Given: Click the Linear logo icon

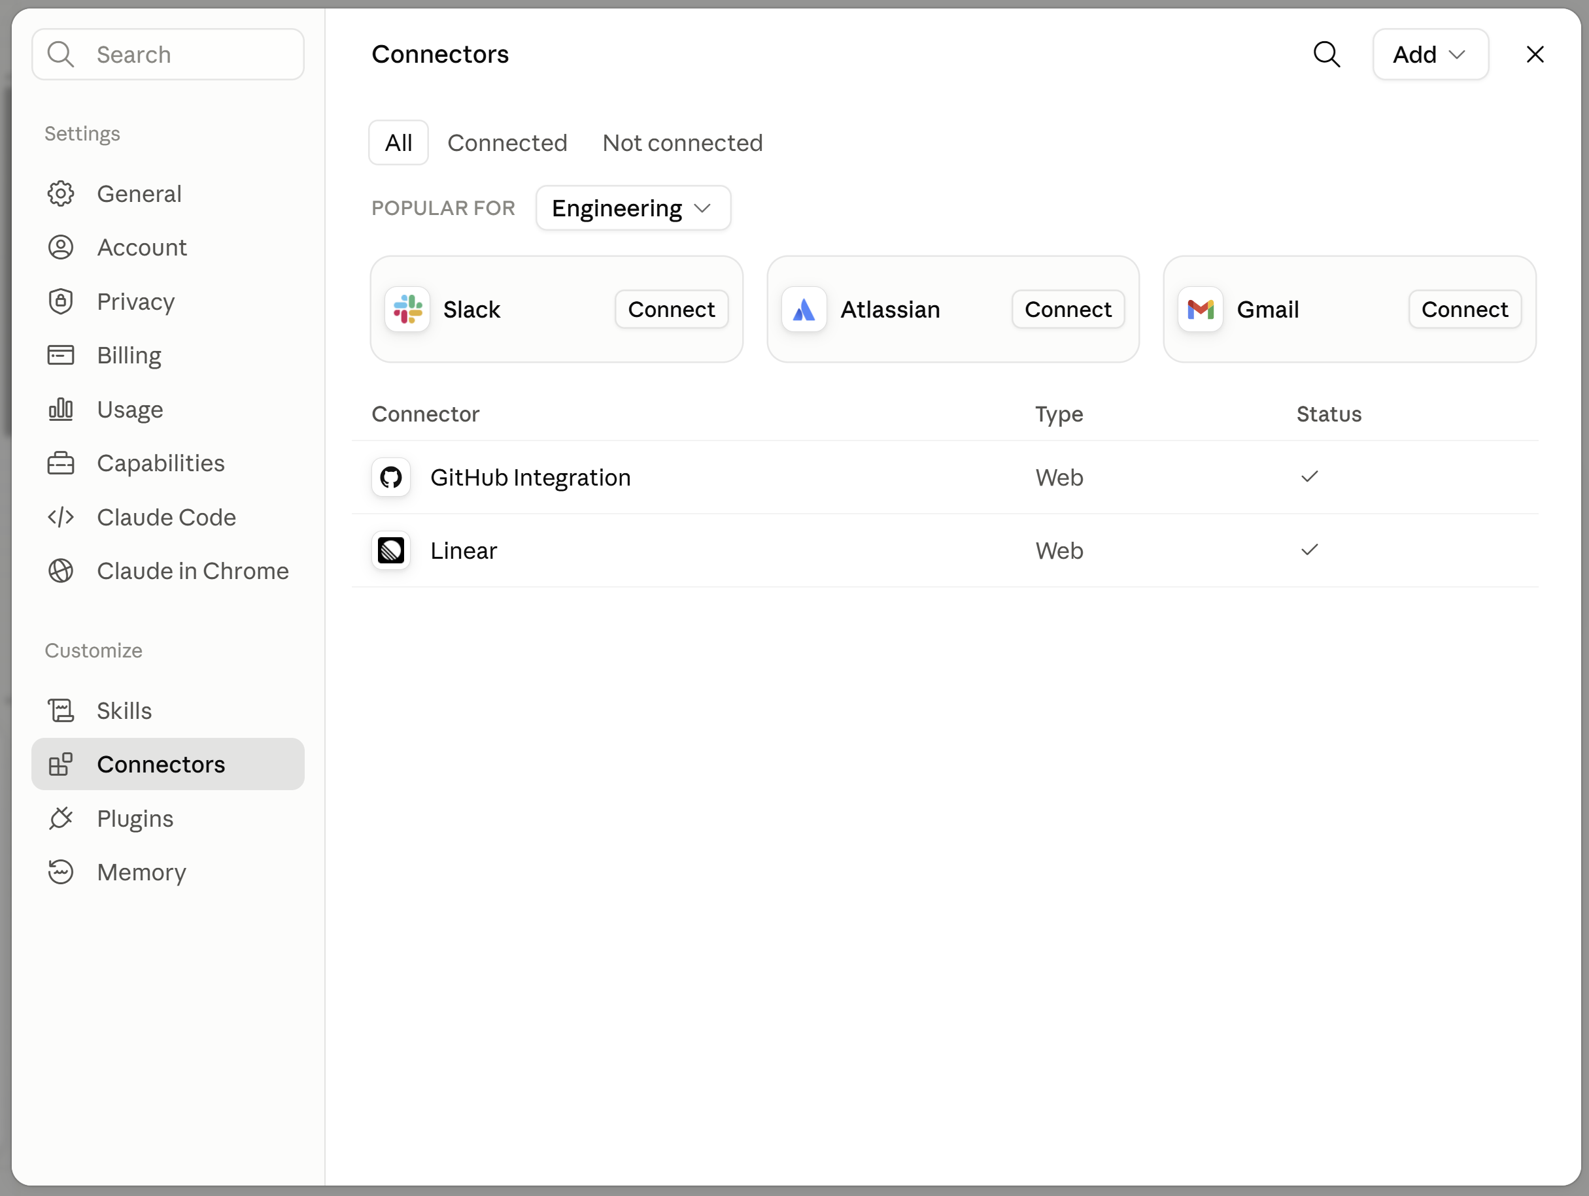Looking at the screenshot, I should point(391,551).
